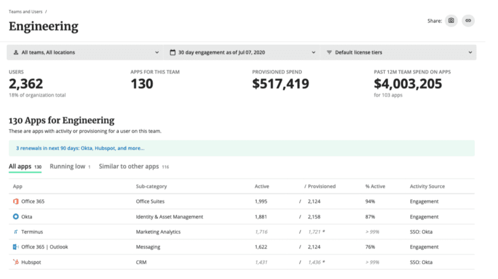Click the $517,419 provisioned spend figure
Screen dimensions: 498x279
click(x=281, y=84)
